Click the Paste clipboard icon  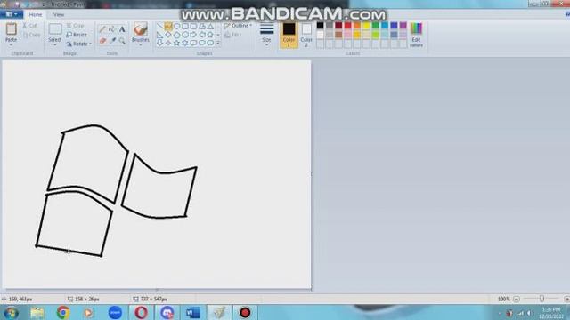[x=12, y=29]
